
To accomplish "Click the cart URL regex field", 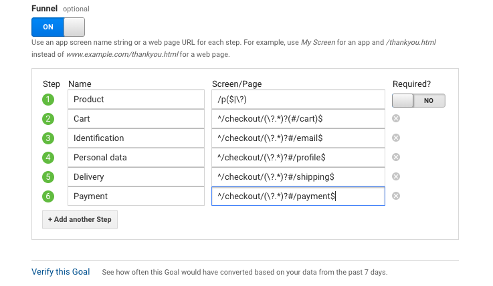I will point(298,119).
